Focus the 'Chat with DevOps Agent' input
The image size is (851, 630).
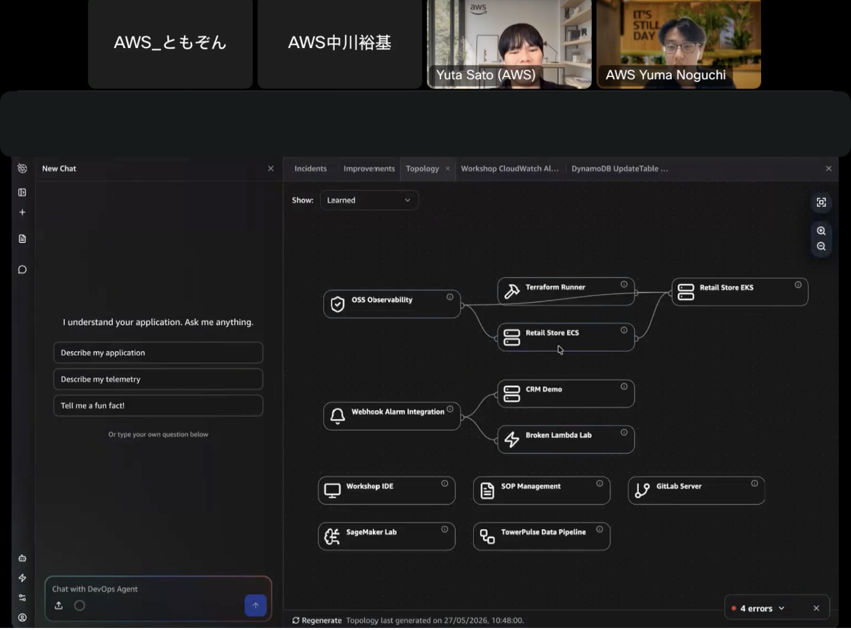[x=158, y=589]
